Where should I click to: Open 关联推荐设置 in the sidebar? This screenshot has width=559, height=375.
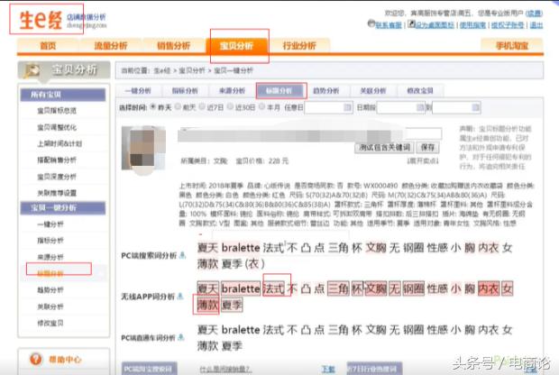57,193
